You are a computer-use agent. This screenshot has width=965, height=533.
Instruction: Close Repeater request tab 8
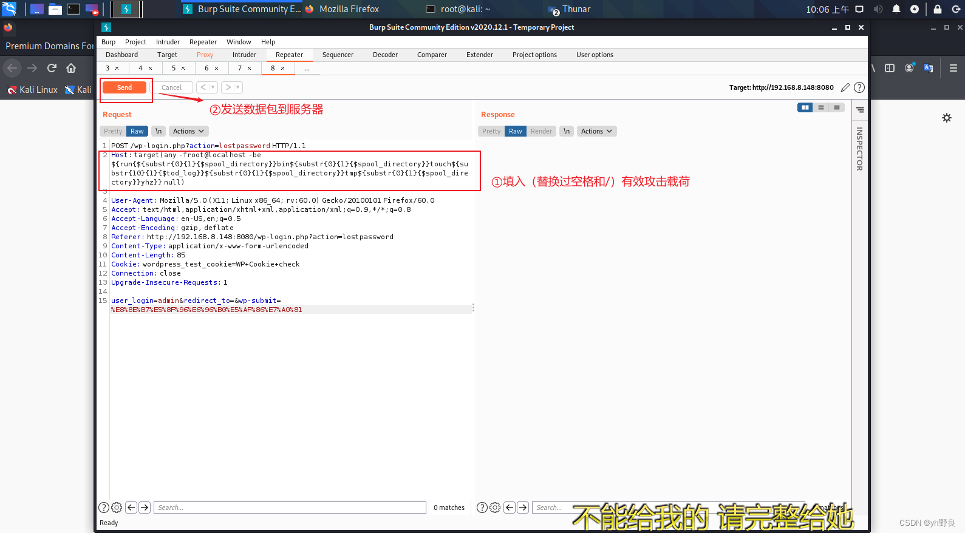pos(283,69)
